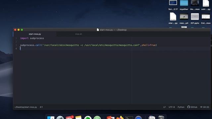
Task: Select the Ho....mov video file on desktop
Action: (x=195, y=5)
